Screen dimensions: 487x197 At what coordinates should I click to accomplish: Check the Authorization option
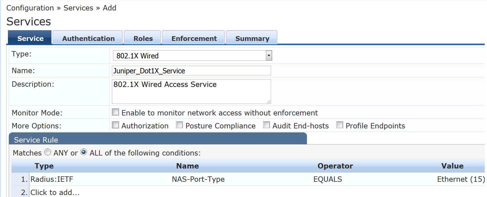(116, 125)
